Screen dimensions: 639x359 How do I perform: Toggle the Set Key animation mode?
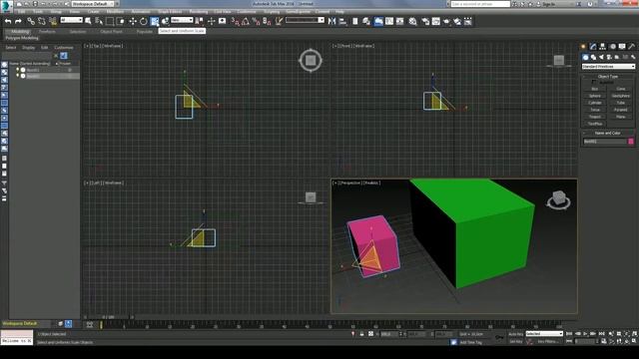[x=516, y=341]
